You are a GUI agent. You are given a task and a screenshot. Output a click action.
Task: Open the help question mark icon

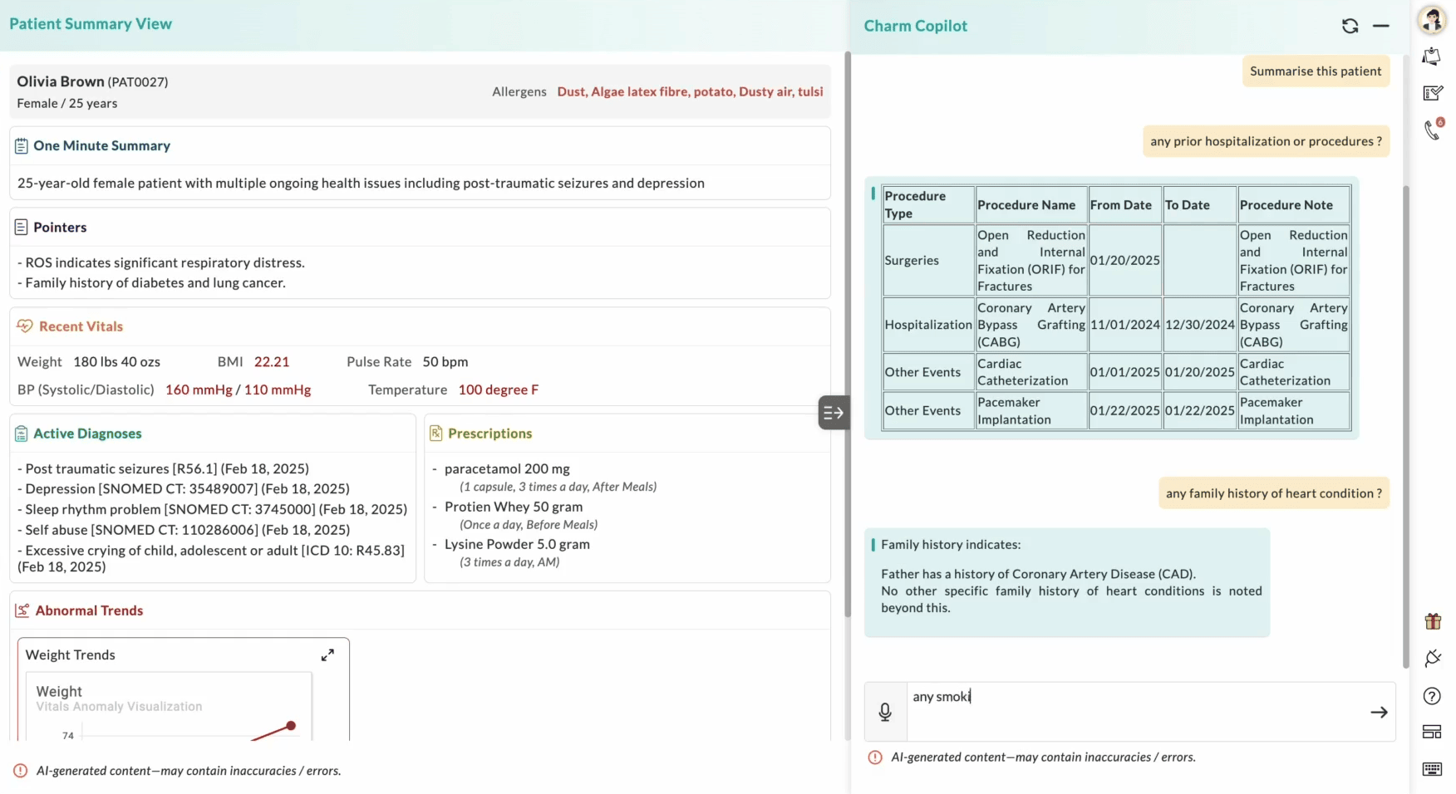pyautogui.click(x=1432, y=696)
